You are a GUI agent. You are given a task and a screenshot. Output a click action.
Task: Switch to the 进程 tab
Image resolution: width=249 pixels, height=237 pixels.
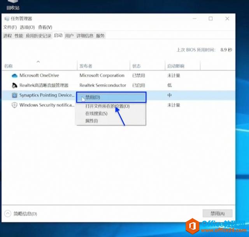(x=8, y=35)
